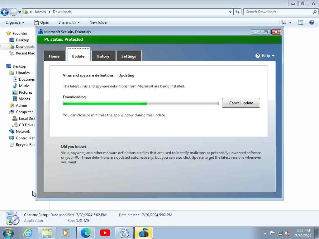319x239 pixels.
Task: Toggle the preview pane icon
Action: [301, 22]
